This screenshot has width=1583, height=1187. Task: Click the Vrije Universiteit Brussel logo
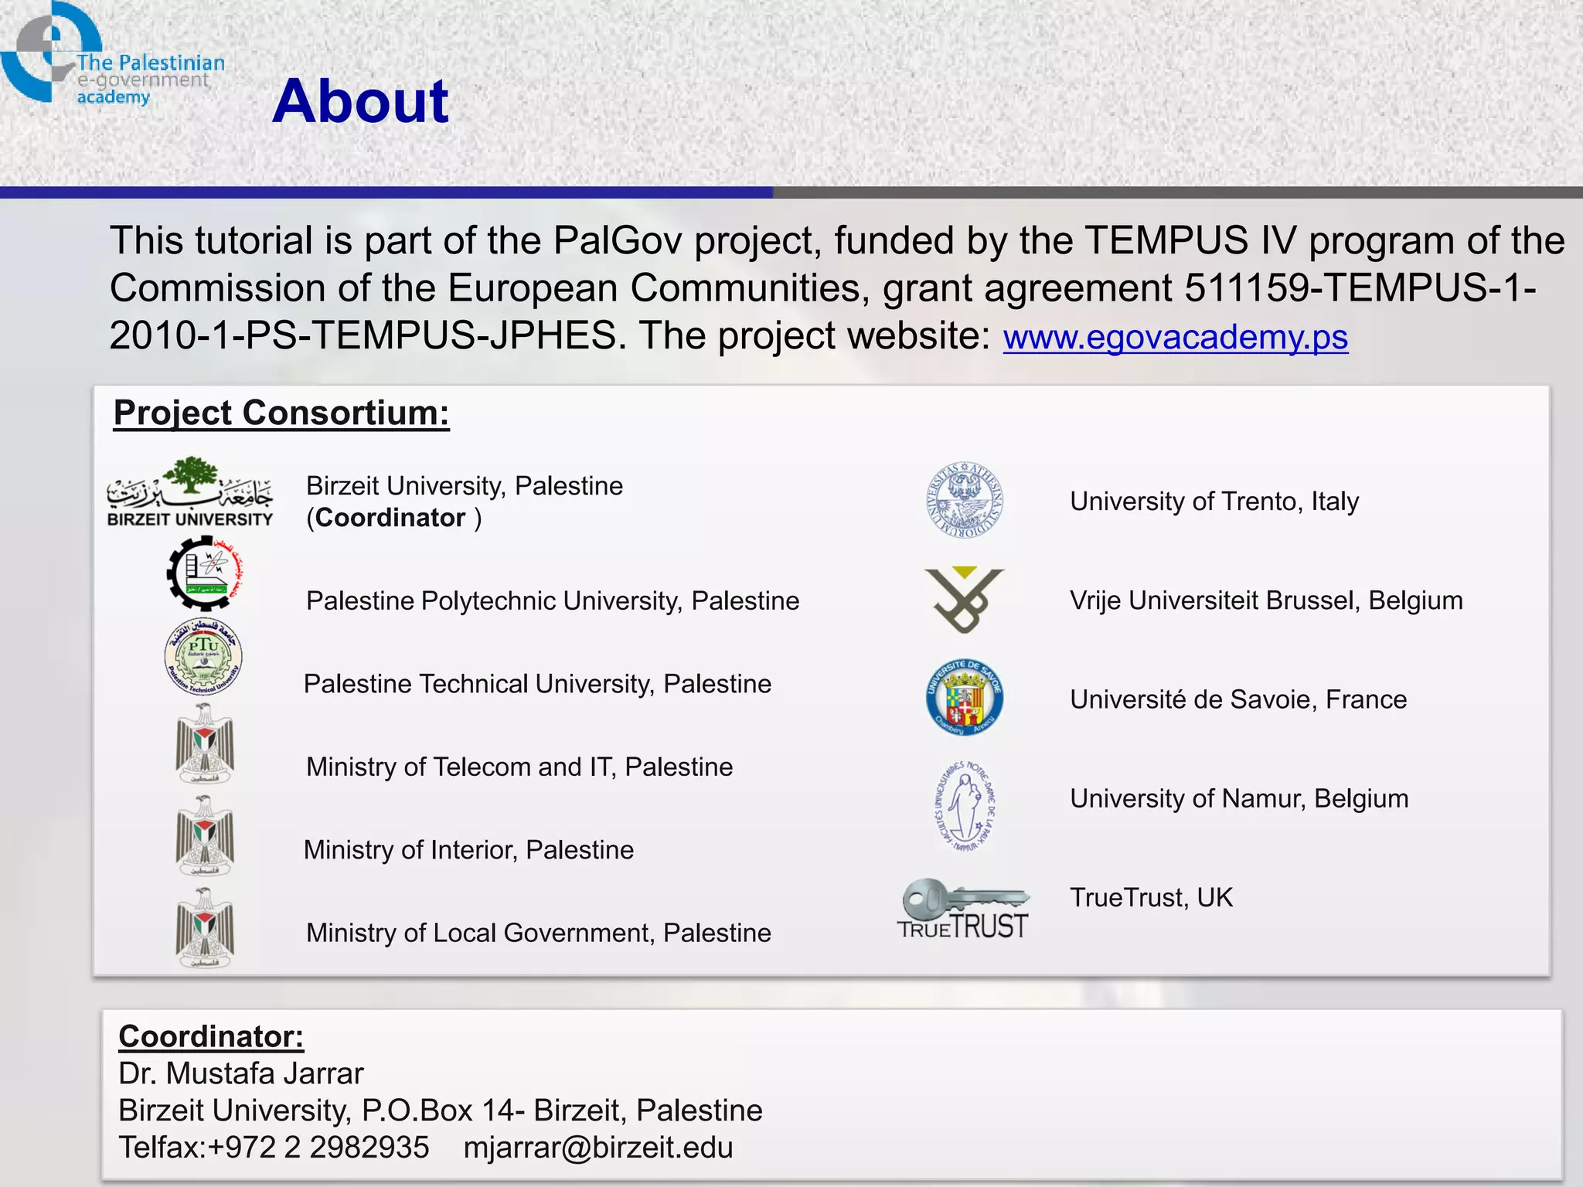964,600
